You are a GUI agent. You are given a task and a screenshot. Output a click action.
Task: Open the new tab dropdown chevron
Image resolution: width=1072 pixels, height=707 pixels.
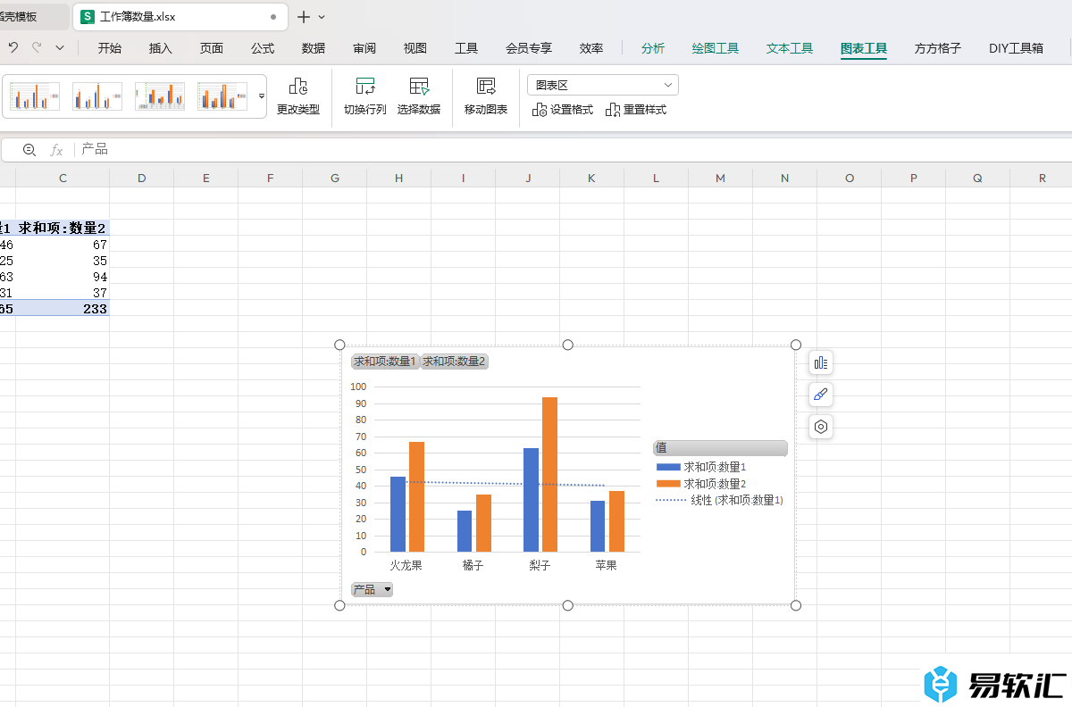tap(322, 17)
